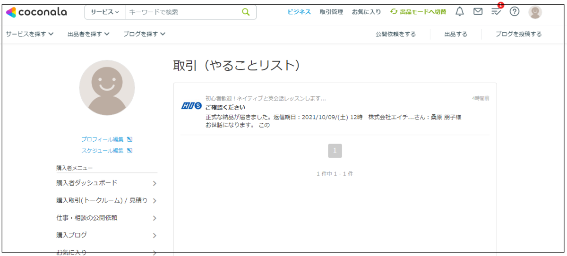Click the 4時間前 timestamp

point(481,98)
